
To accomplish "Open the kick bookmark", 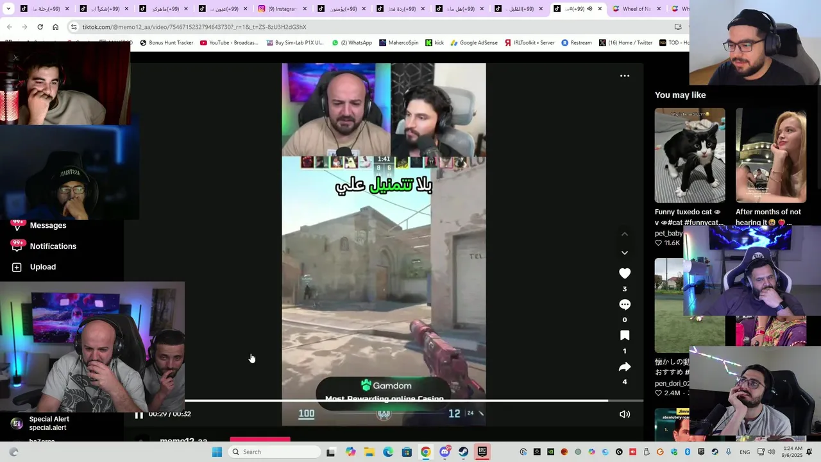I will [434, 43].
